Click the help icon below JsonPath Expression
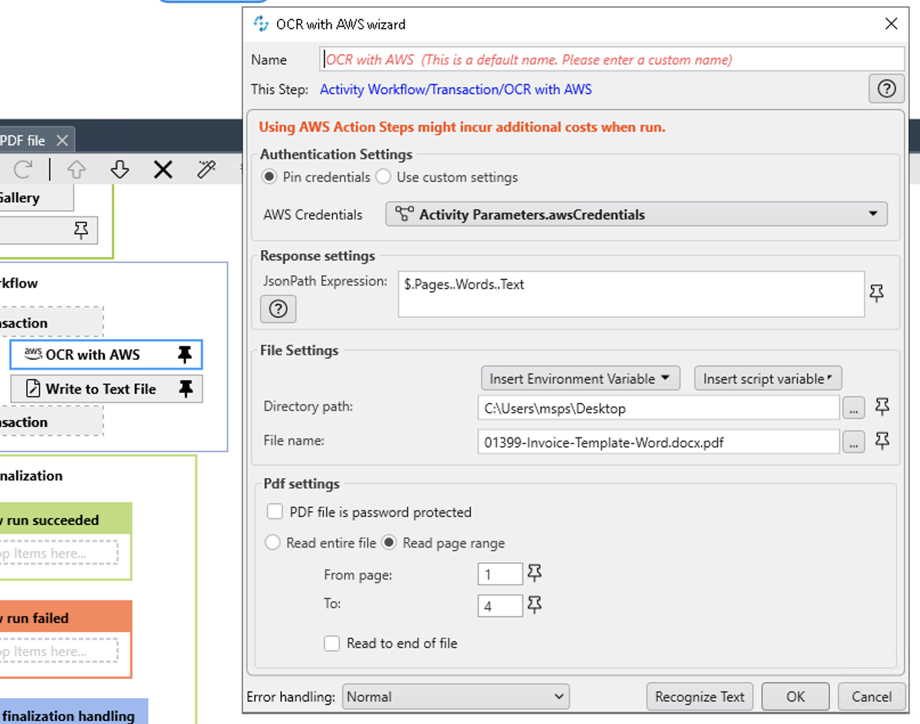The height and width of the screenshot is (724, 920). tap(278, 309)
